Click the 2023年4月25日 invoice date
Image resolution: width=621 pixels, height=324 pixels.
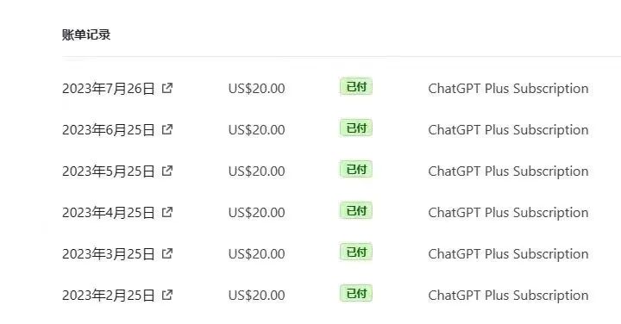point(108,213)
